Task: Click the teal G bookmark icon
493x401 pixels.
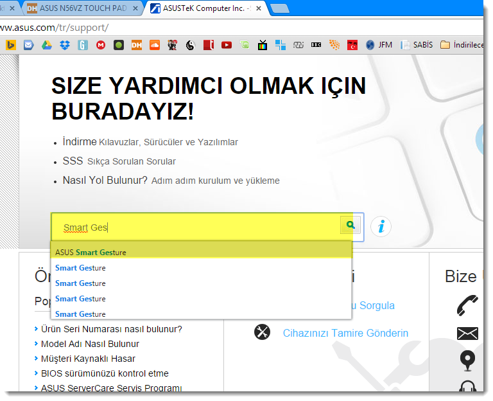Action: click(83, 46)
